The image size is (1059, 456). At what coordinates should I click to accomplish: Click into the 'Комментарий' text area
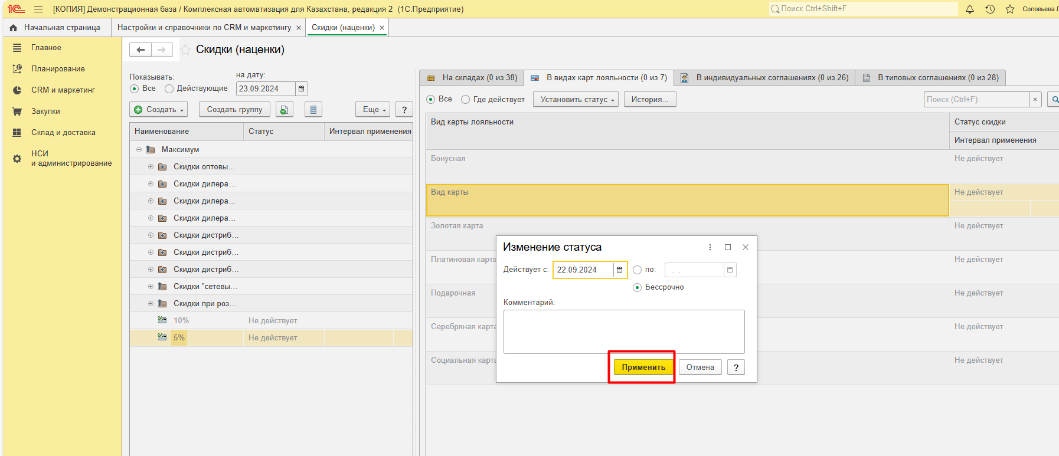point(623,332)
